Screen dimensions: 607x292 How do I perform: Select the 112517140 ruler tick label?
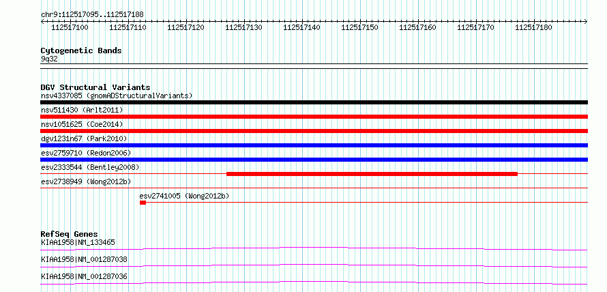[302, 27]
